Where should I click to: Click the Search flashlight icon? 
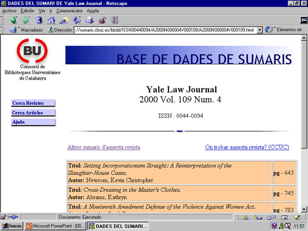click(x=64, y=20)
